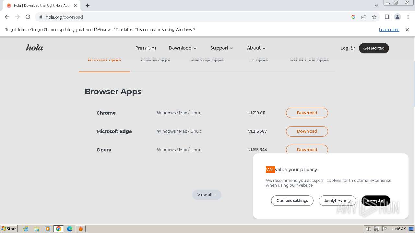Select the TV Apps tab
The height and width of the screenshot is (233, 415).
pyautogui.click(x=258, y=60)
